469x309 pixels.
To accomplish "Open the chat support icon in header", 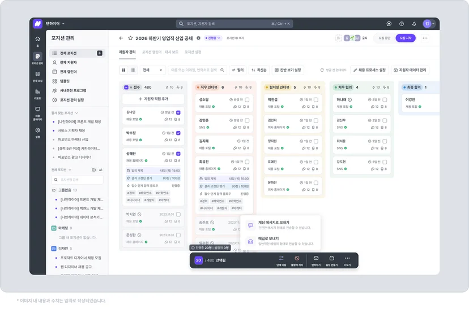I will pyautogui.click(x=389, y=24).
